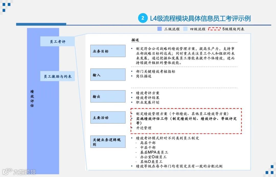Image resolution: width=276 pixels, height=177 pixels.
Task: Click the 其他O类员工 sub-item
Action: click(151, 161)
